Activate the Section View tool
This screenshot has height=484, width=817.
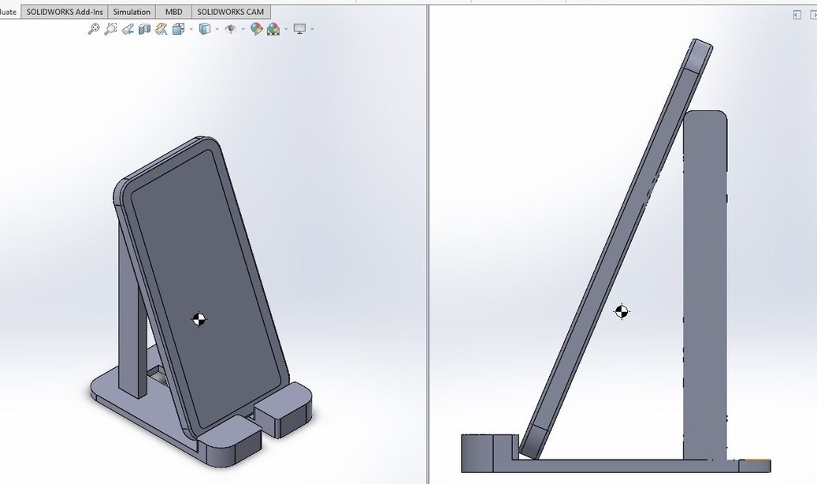coord(144,29)
